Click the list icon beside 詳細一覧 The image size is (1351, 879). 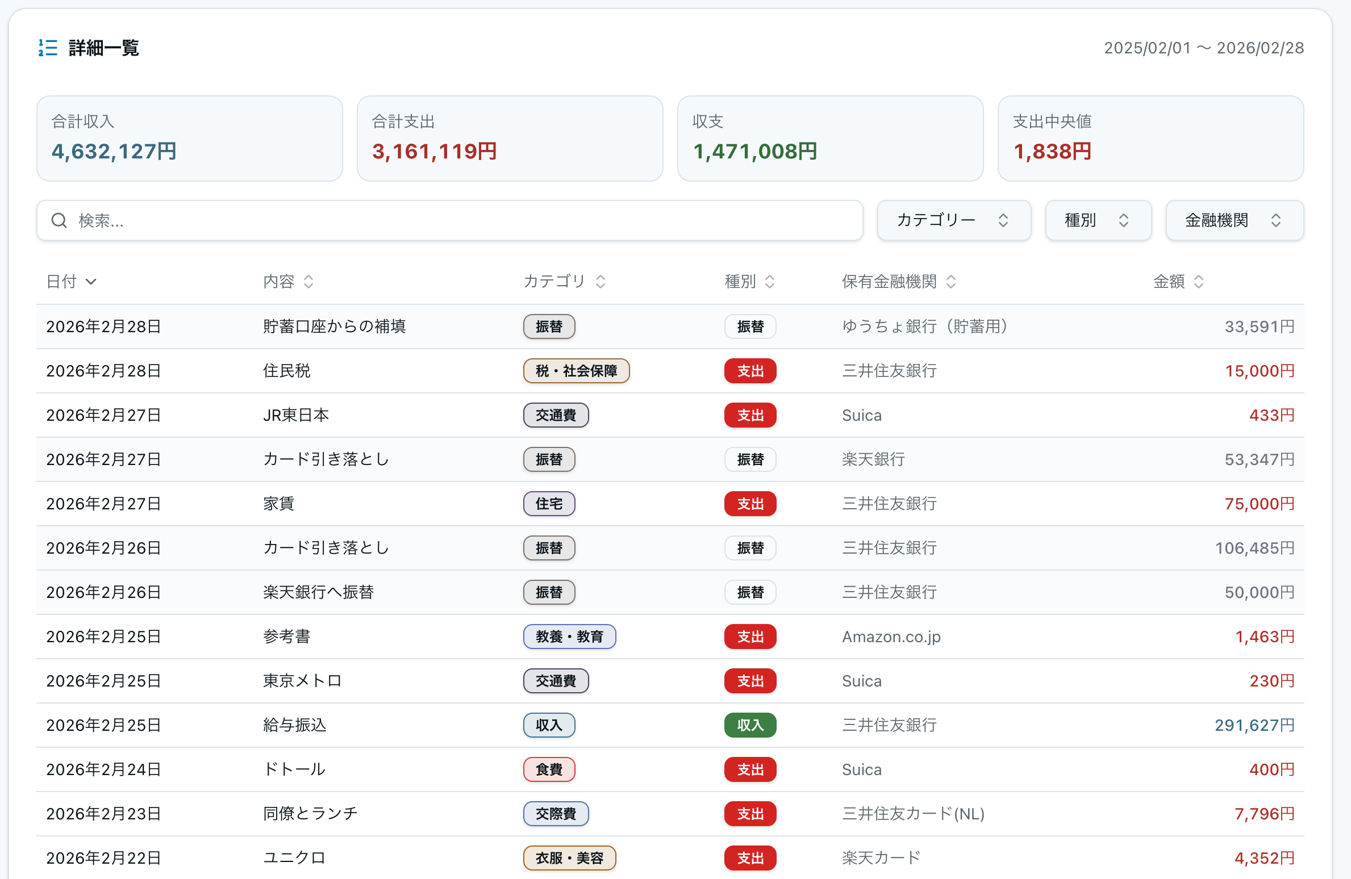48,48
